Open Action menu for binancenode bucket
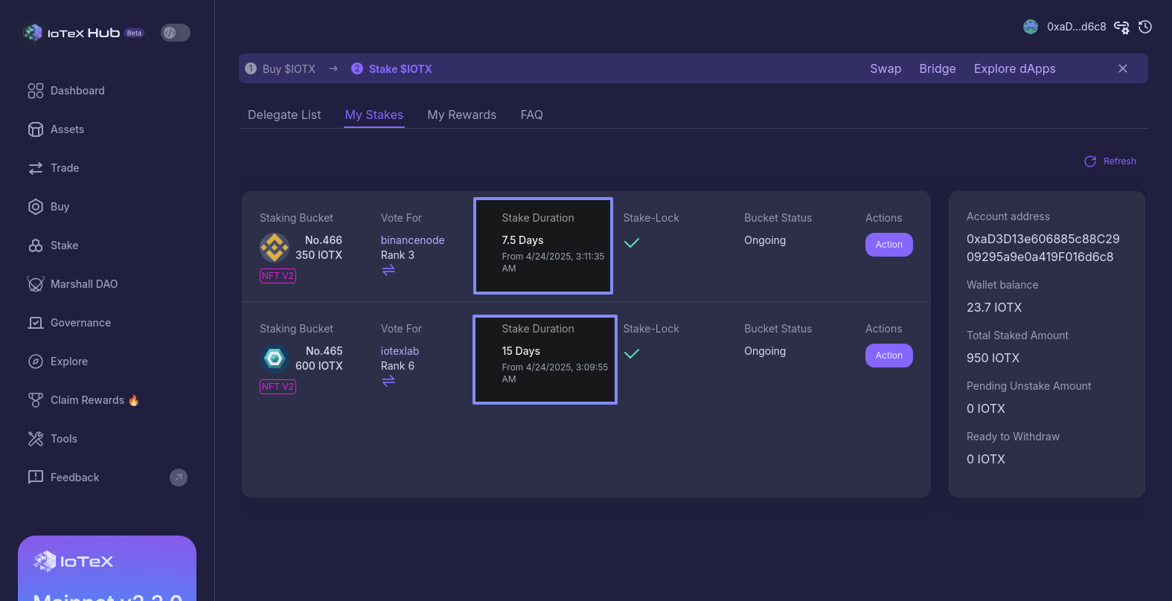The image size is (1172, 601). [x=888, y=245]
